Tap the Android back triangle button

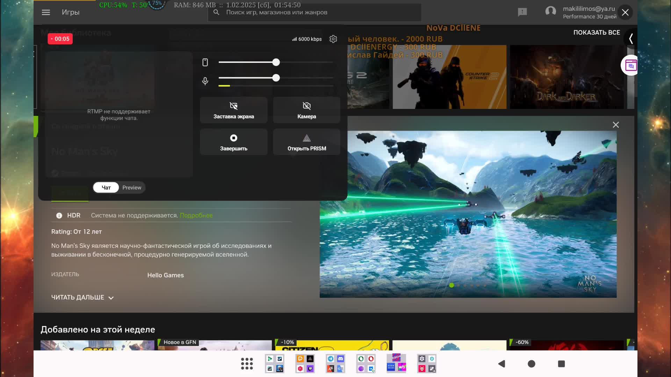pos(502,364)
